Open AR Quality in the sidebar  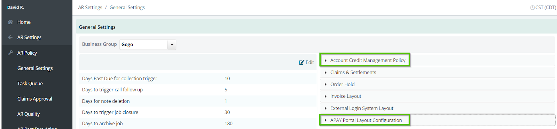click(x=29, y=114)
